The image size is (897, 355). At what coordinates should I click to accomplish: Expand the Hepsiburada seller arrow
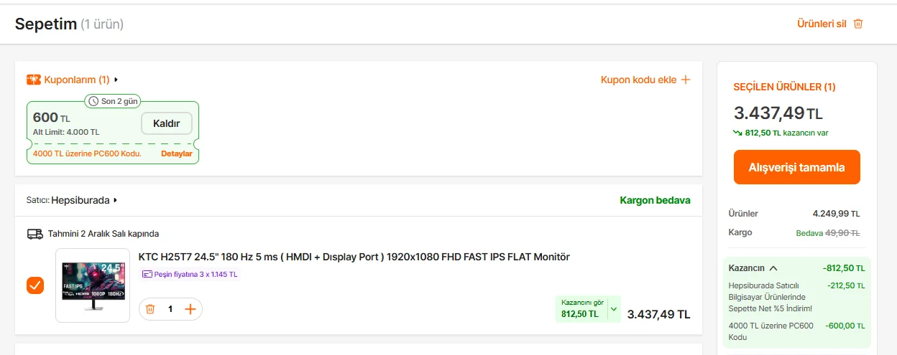115,201
